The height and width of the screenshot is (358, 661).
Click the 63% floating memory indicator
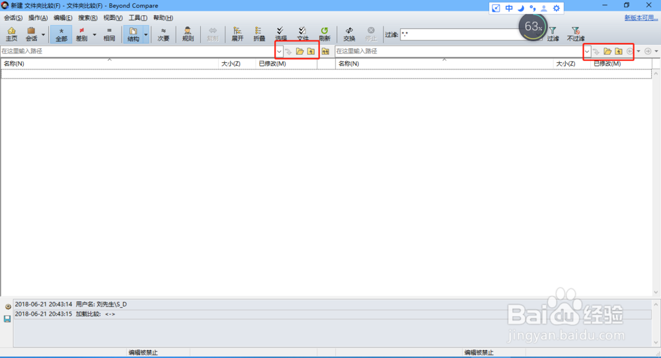pyautogui.click(x=533, y=27)
